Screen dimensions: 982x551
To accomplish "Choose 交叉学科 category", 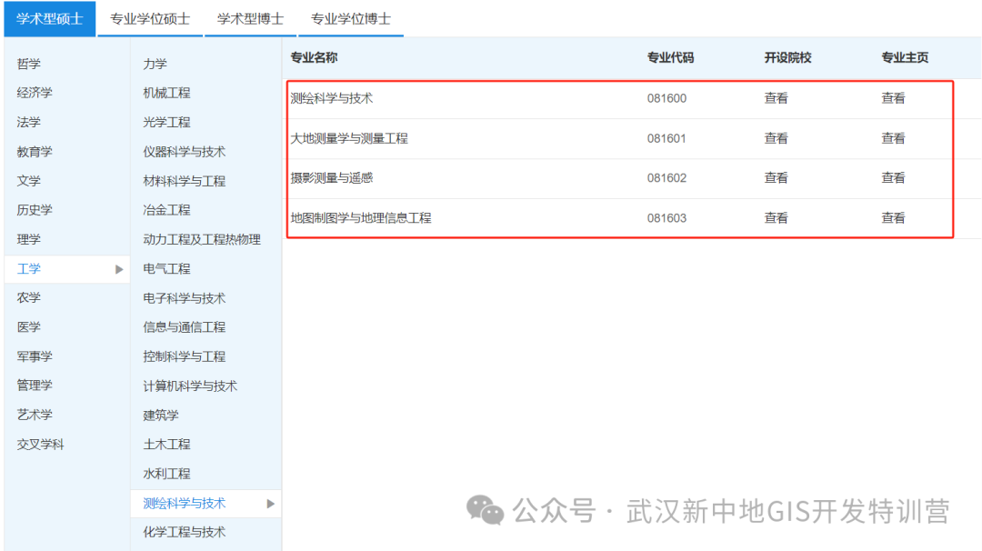I will [x=40, y=444].
